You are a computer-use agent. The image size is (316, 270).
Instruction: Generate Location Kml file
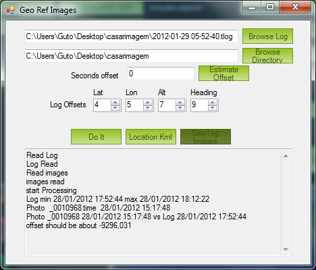(151, 136)
